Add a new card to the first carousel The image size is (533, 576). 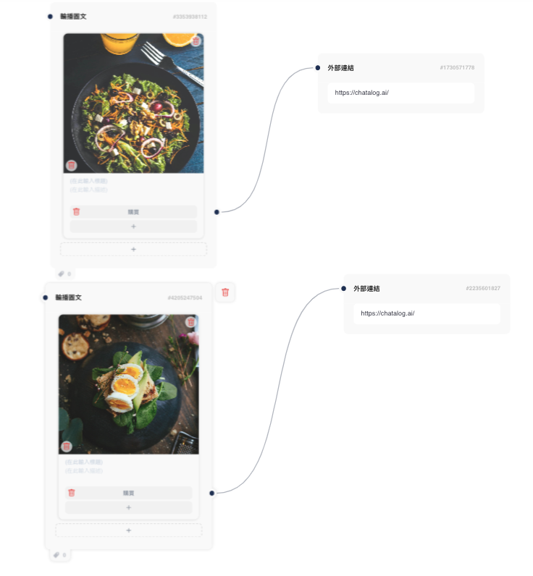[x=133, y=250]
